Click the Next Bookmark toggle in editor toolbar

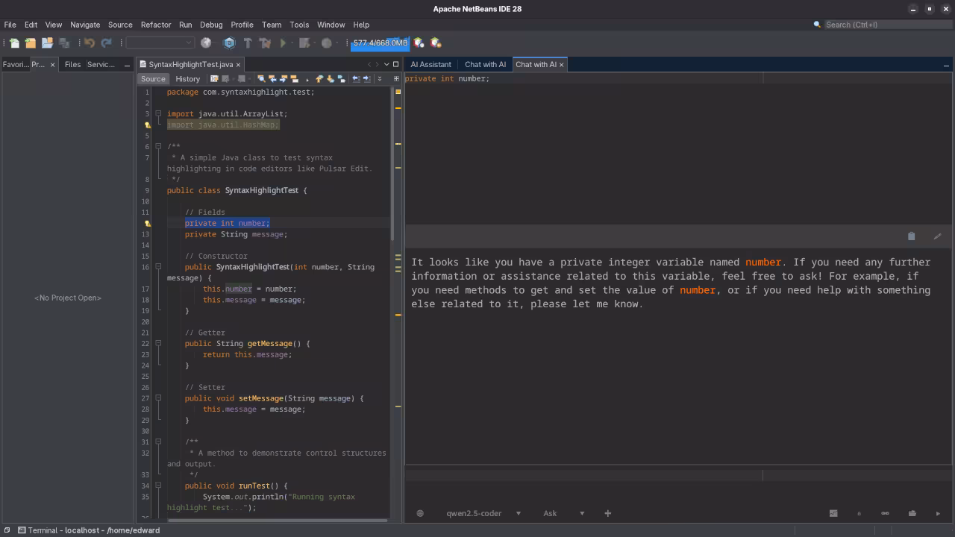click(x=284, y=78)
